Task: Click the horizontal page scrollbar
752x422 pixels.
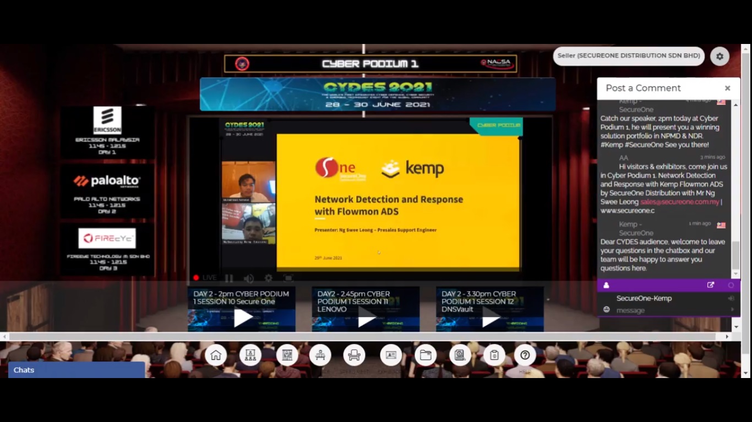Action: (x=362, y=336)
